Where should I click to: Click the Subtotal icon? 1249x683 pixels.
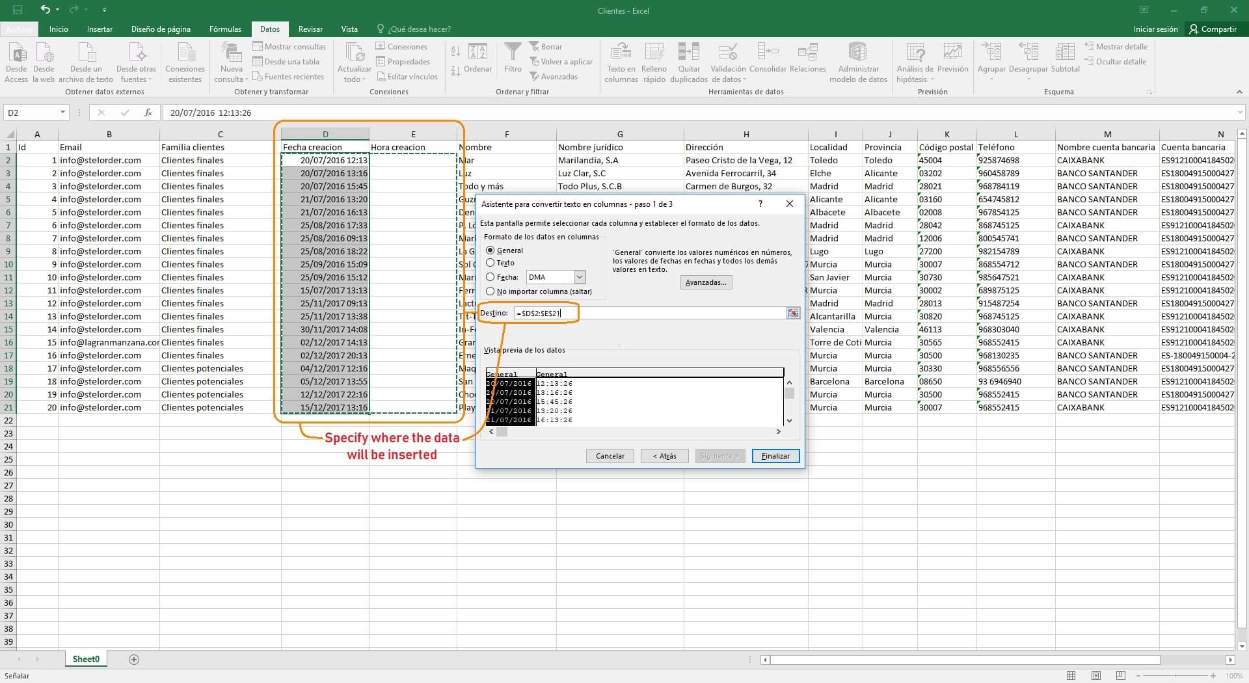tap(1065, 52)
